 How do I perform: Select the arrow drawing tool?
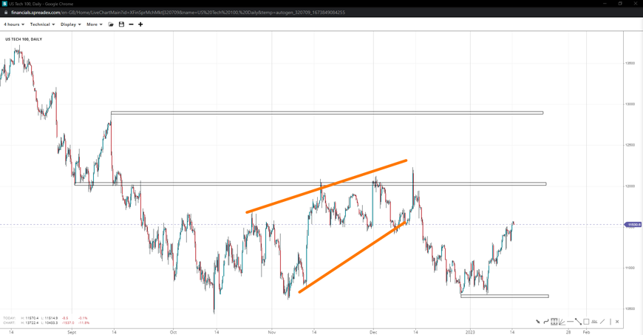(x=538, y=322)
